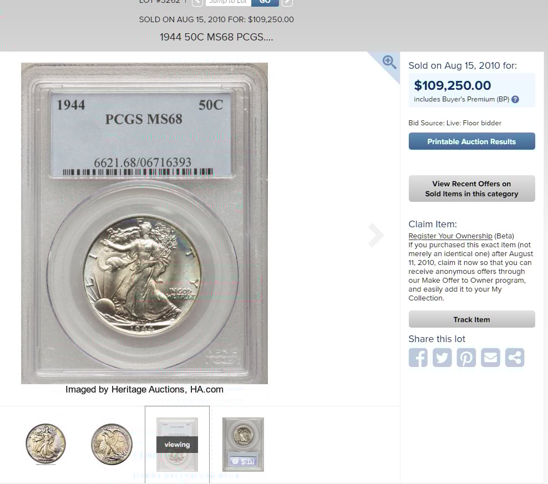The image size is (548, 484).
Task: Select the slab back thumbnail
Action: coord(243,445)
